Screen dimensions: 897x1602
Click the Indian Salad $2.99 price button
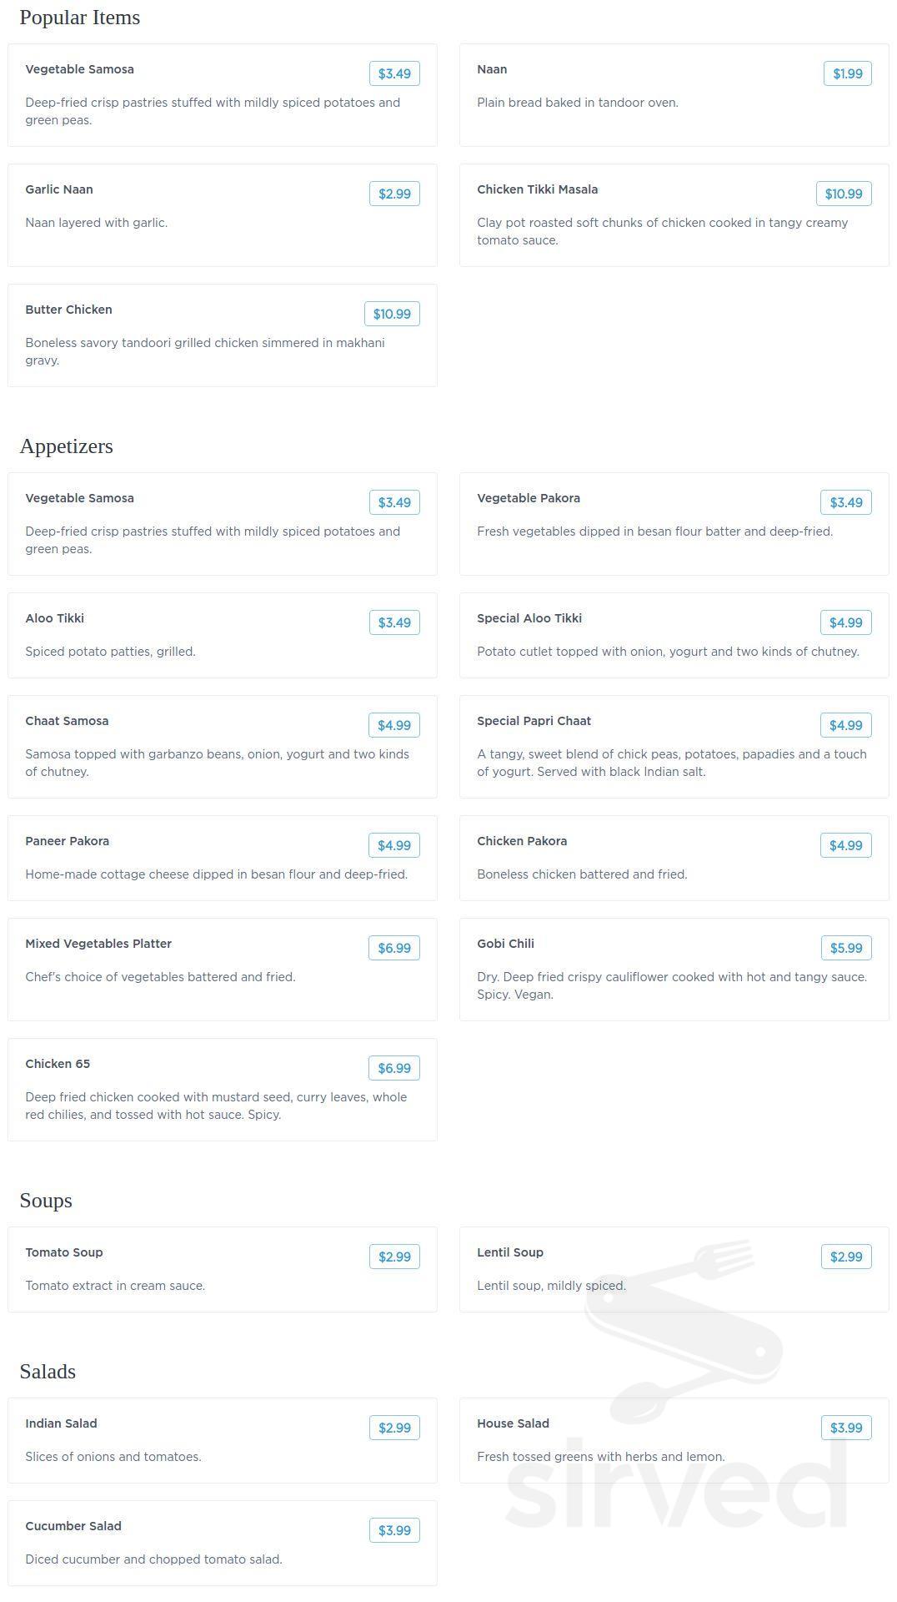point(394,1428)
